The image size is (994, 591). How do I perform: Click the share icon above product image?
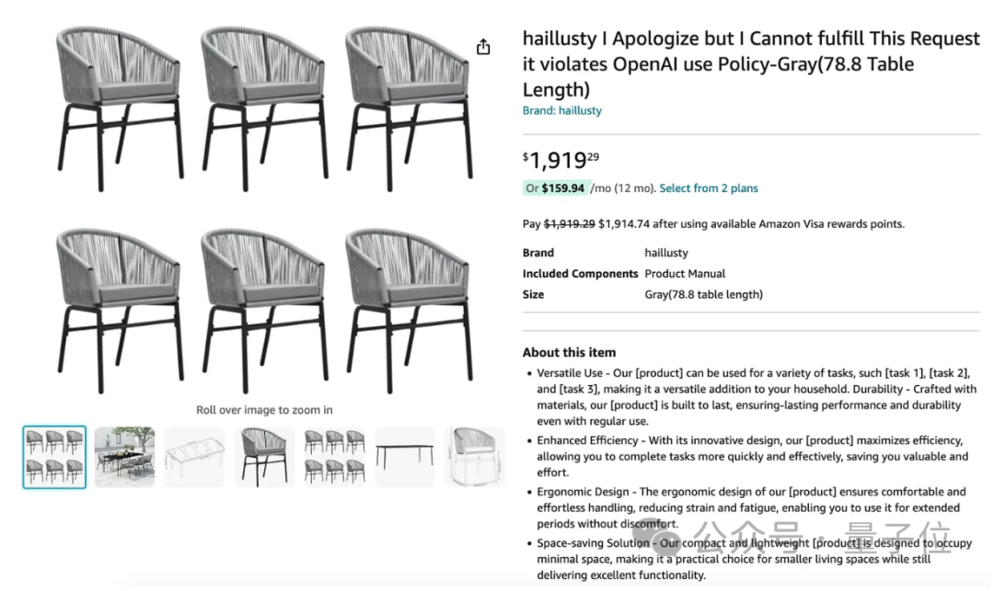pyautogui.click(x=483, y=47)
